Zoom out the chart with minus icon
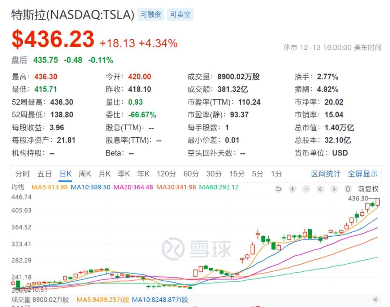This screenshot has width=390, height=307. pos(306,189)
